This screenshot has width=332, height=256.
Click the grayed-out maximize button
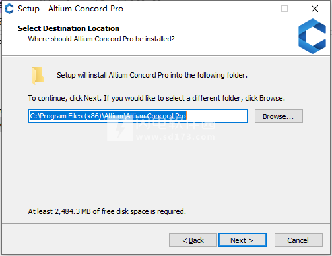[284, 9]
